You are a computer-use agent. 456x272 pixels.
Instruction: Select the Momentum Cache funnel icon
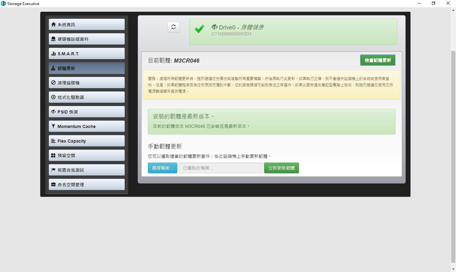pyautogui.click(x=53, y=126)
